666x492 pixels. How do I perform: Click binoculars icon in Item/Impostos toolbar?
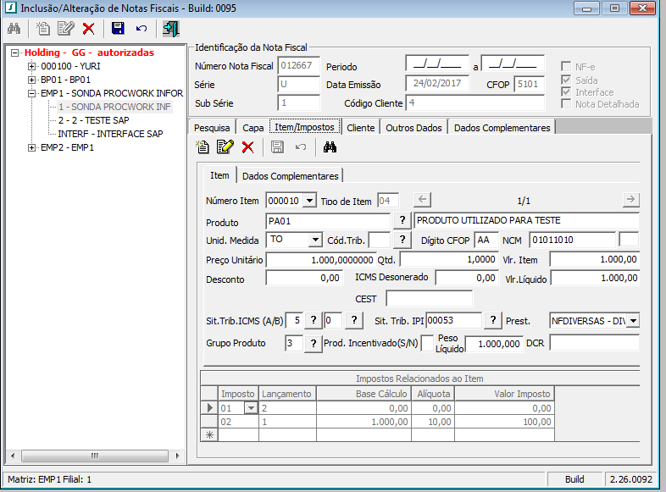tap(330, 147)
